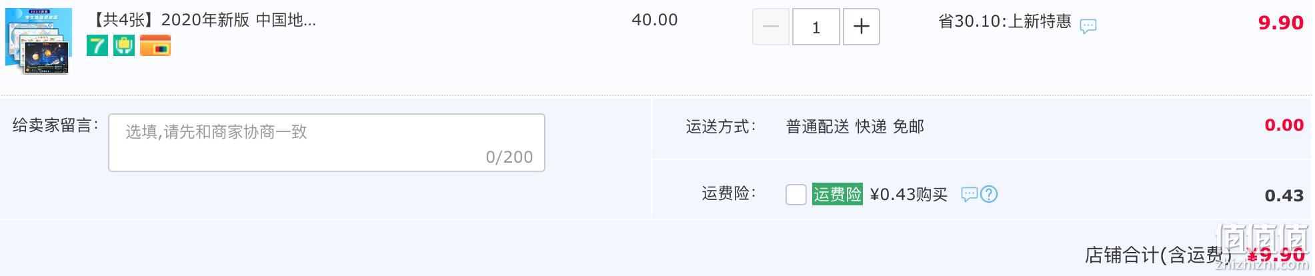This screenshot has width=1315, height=276.
Task: Click the shipping insurance comment bubble icon
Action: click(x=969, y=194)
